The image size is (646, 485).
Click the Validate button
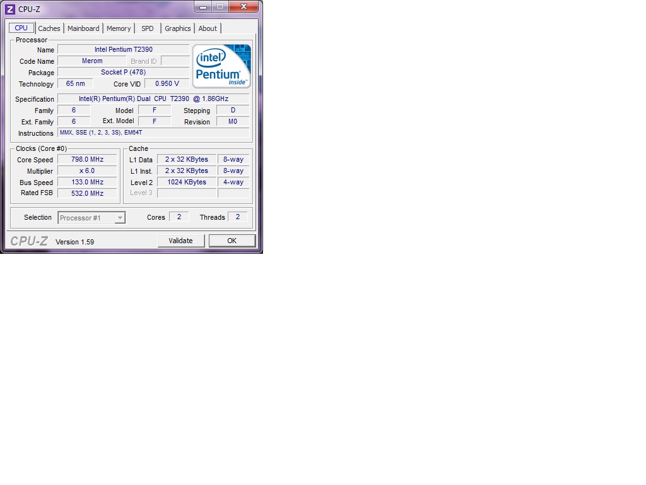tap(181, 241)
